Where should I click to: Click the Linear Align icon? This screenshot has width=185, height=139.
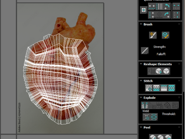pyautogui.click(x=160, y=15)
